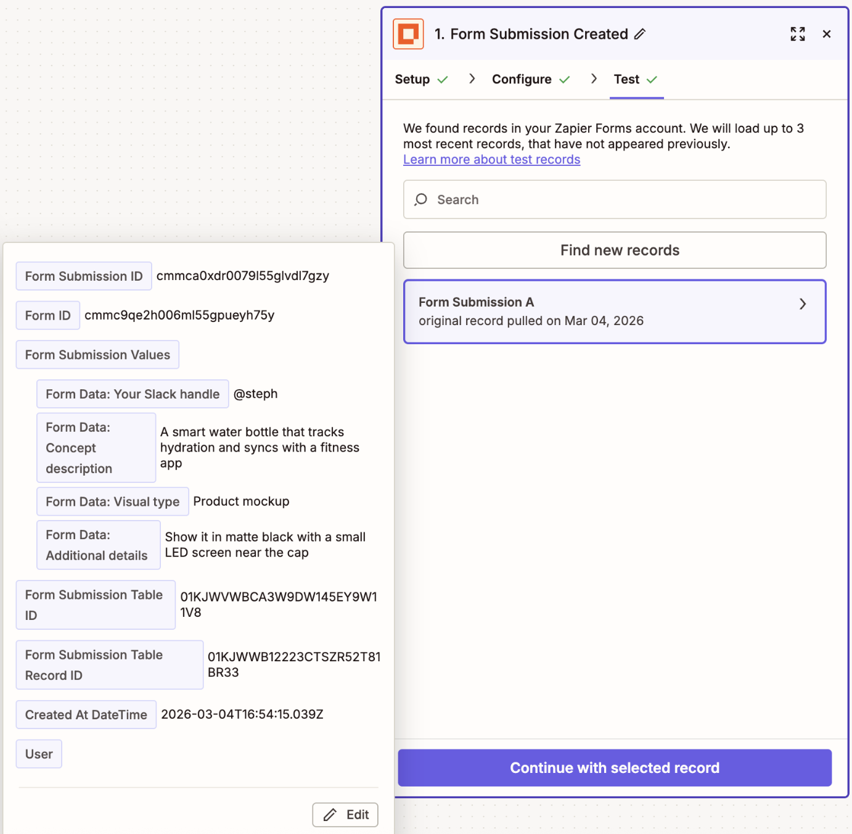Click the Zapier Forms app icon

408,34
